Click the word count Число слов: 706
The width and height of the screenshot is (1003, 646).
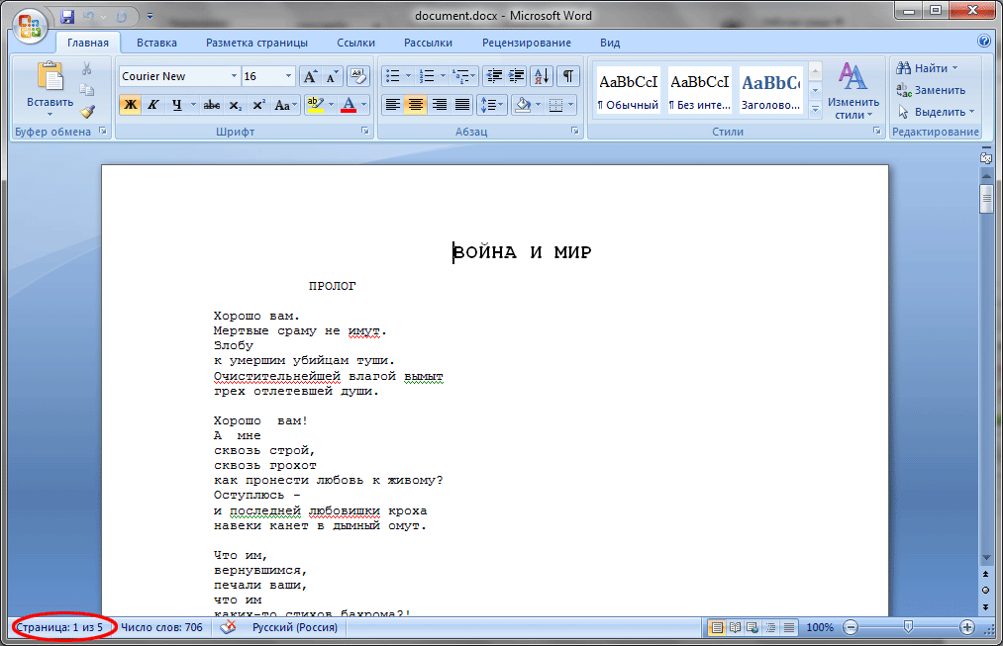(161, 627)
